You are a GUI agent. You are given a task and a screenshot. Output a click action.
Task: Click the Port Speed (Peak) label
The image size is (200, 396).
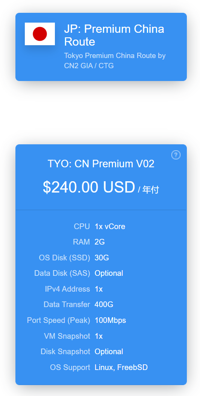[x=58, y=321]
